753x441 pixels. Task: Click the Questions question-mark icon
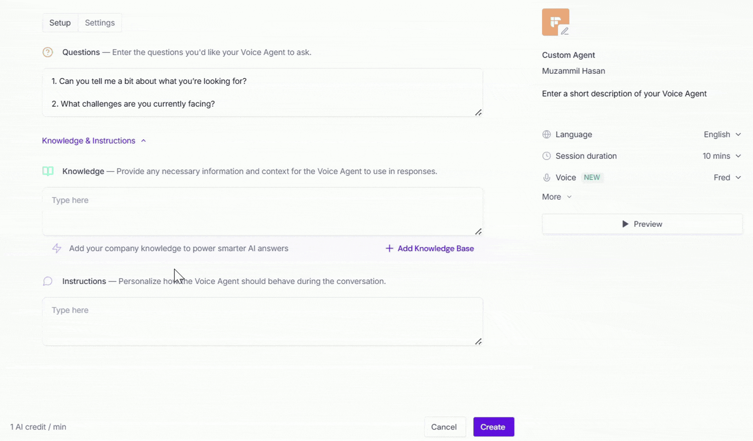coord(47,52)
